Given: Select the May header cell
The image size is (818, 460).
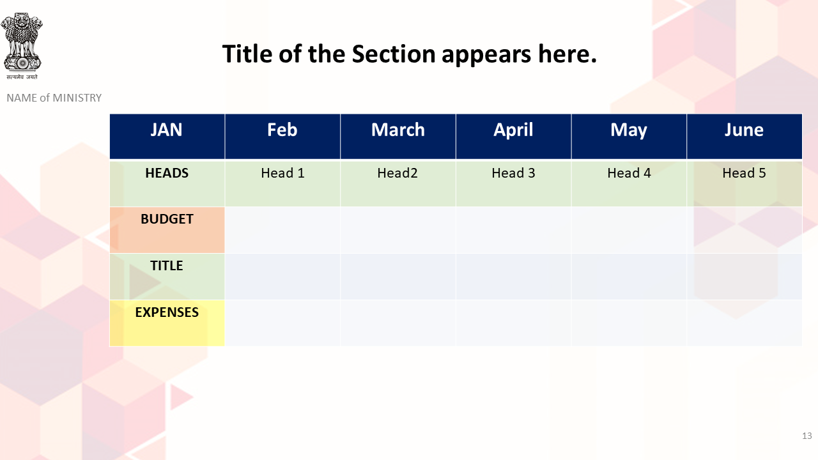Looking at the screenshot, I should (629, 137).
